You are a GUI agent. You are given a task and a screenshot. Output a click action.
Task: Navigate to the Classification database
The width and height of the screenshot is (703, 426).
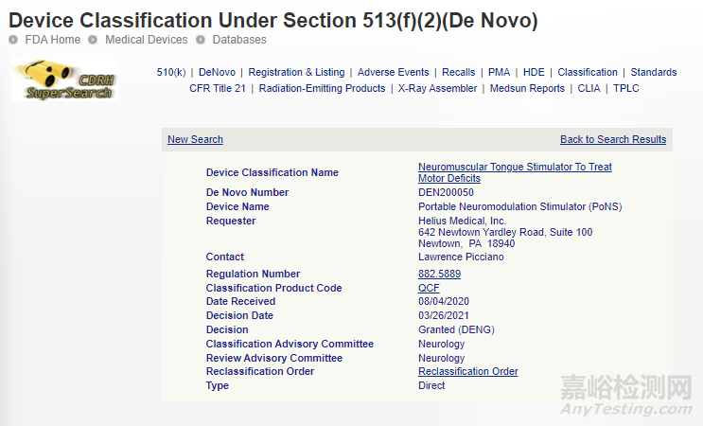tap(587, 72)
